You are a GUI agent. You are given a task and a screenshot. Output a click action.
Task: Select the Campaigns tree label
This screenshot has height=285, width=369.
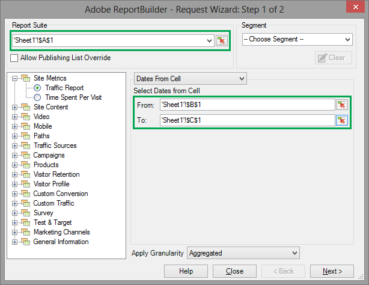(49, 155)
